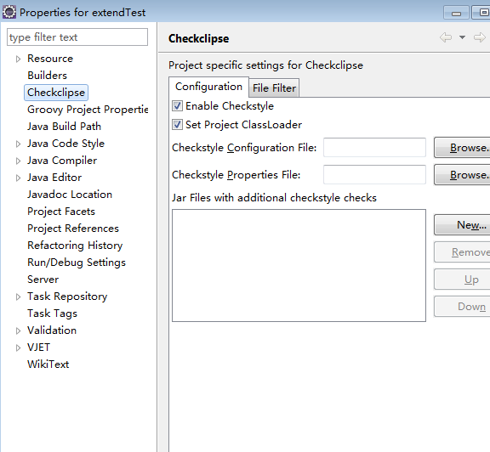This screenshot has width=490, height=452.
Task: Expand the Java Code Style node
Action: pyautogui.click(x=18, y=144)
